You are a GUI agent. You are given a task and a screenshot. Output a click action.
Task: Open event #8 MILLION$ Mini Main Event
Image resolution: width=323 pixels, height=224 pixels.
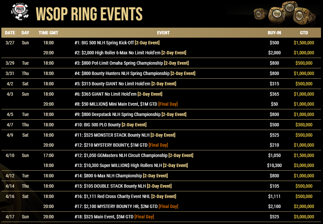click(x=126, y=104)
